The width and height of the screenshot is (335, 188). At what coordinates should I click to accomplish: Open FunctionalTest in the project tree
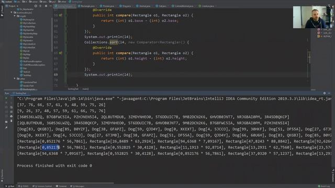click(28, 82)
